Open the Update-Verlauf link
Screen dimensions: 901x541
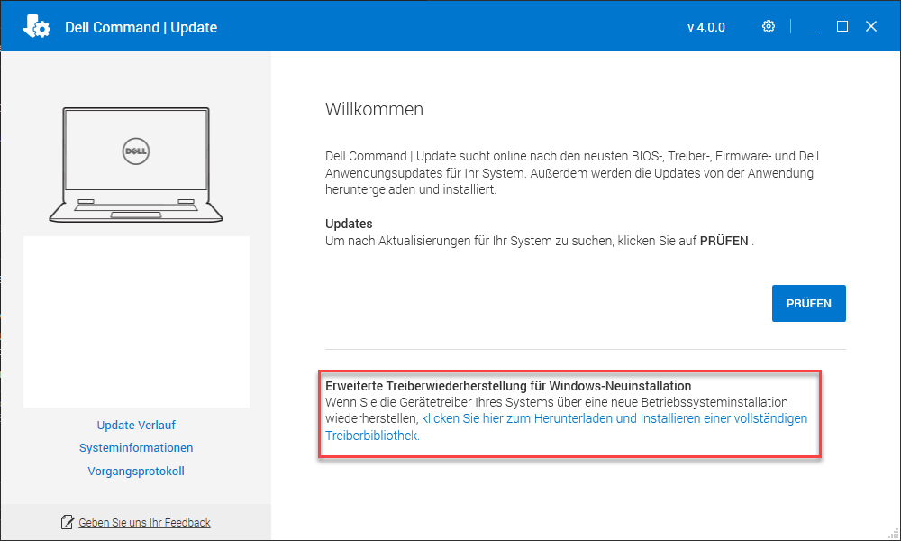[136, 425]
